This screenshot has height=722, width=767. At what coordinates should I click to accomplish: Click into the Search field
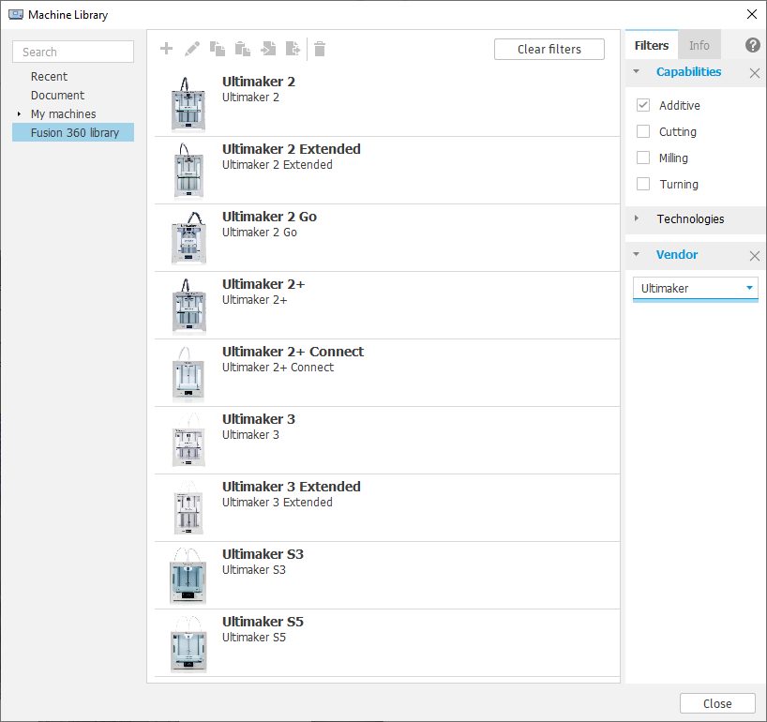click(73, 52)
